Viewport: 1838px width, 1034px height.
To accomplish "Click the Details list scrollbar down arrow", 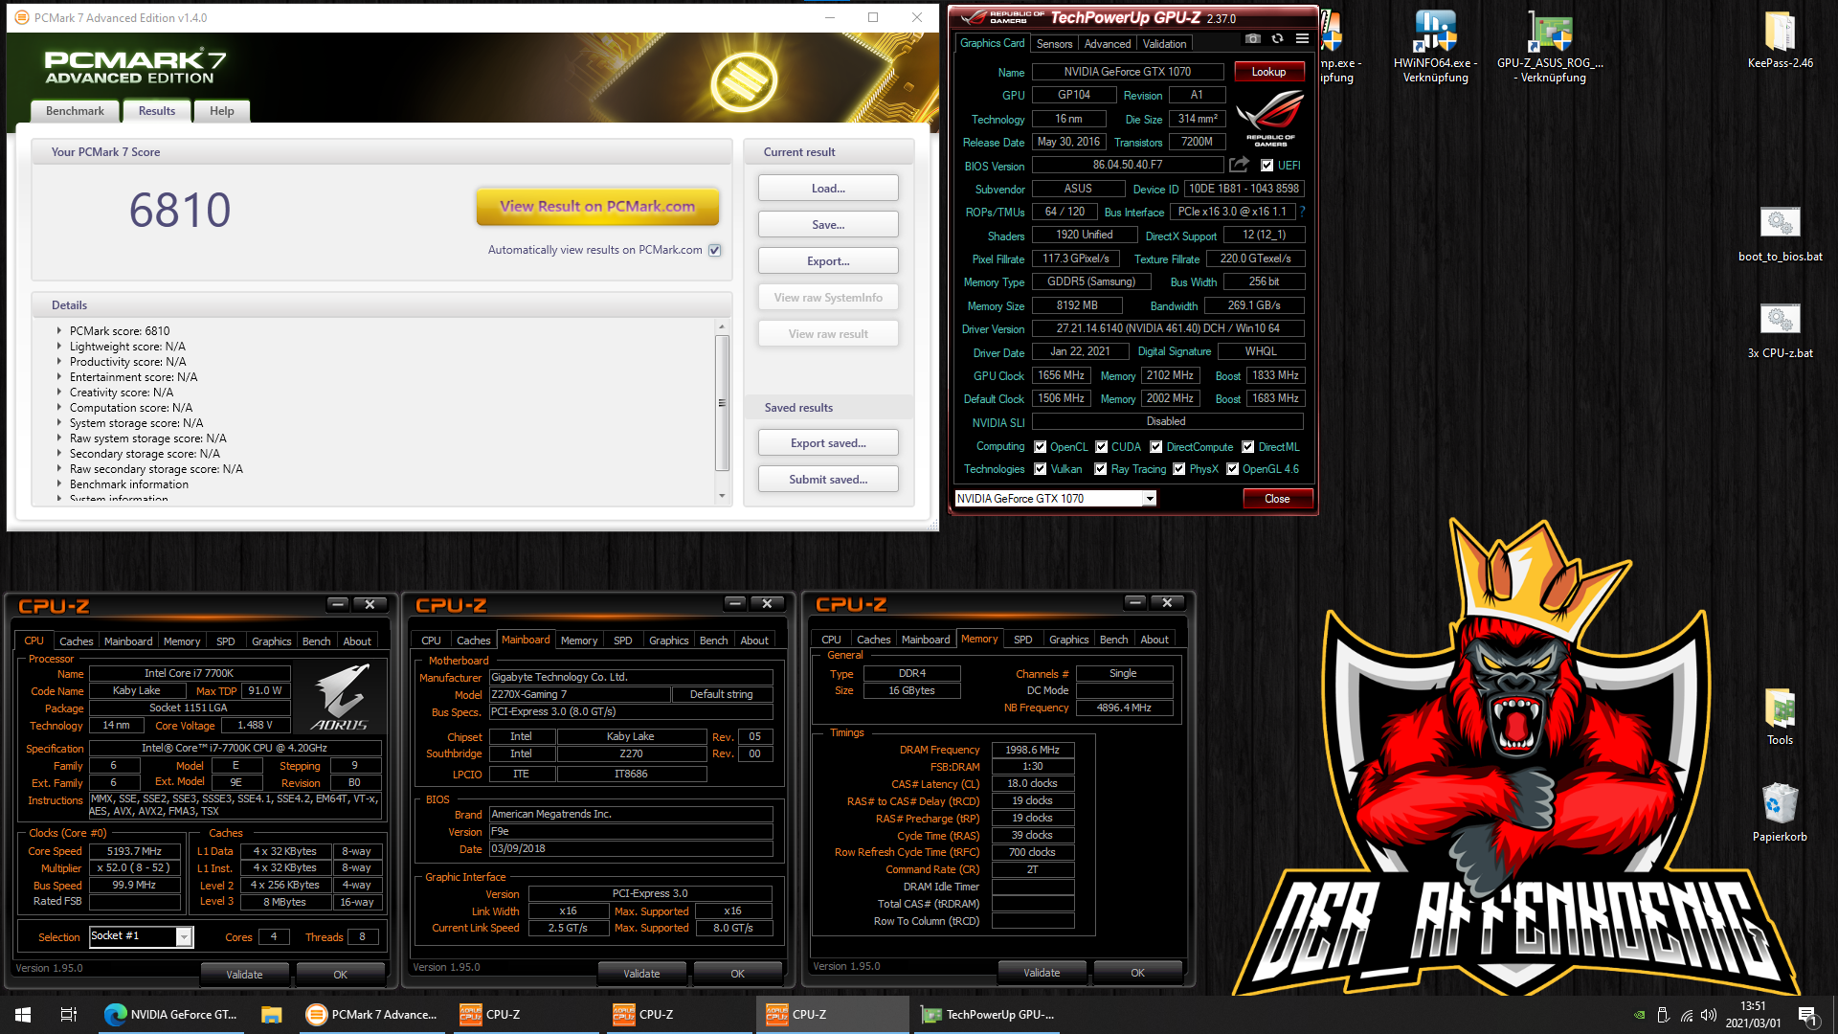I will point(722,496).
